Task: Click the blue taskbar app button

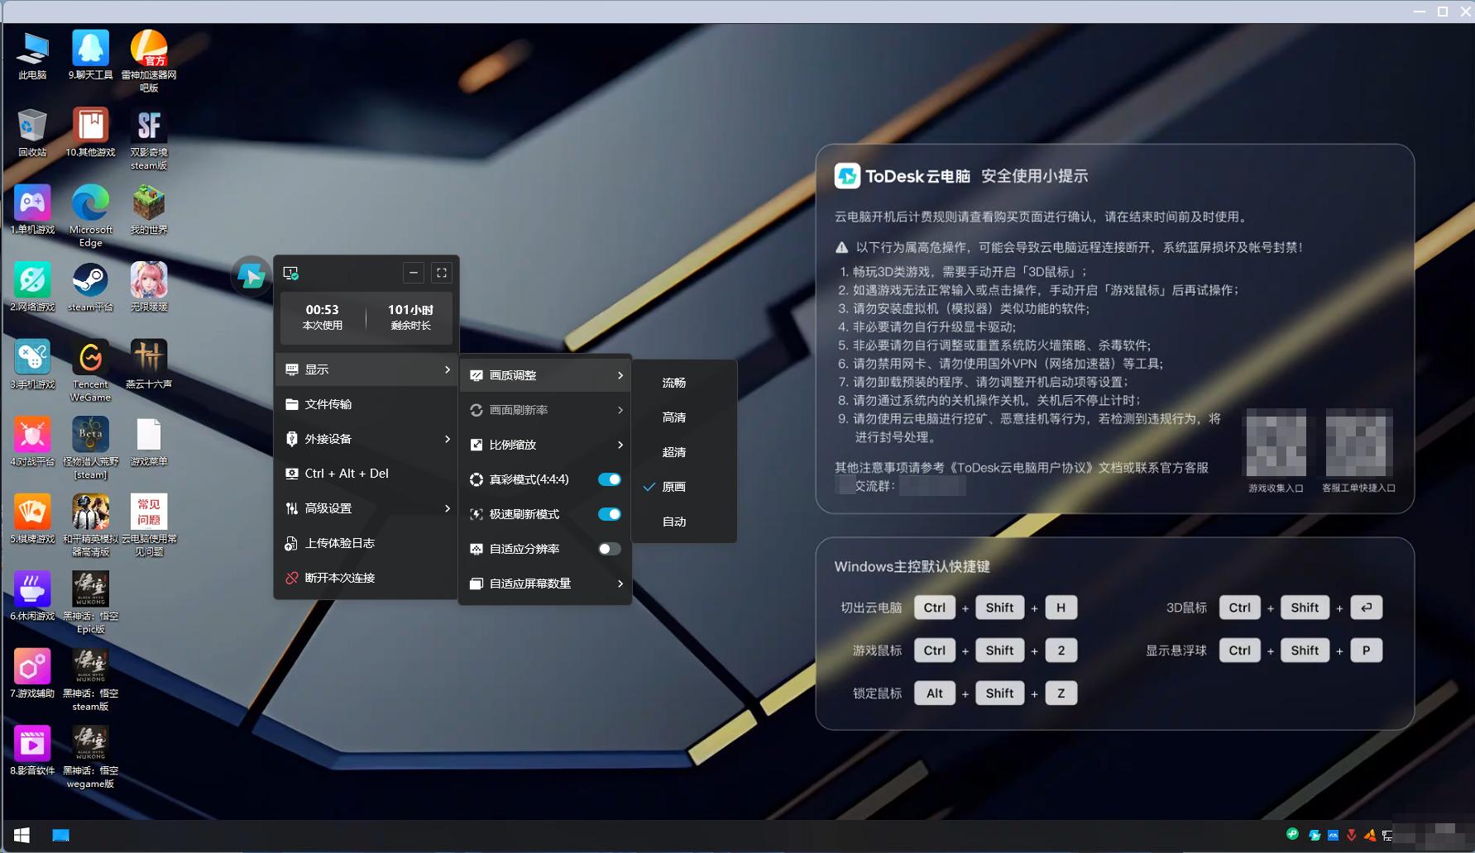Action: [x=60, y=836]
